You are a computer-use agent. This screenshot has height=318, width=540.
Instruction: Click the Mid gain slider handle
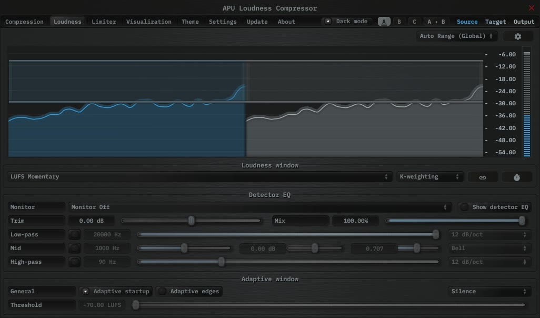click(x=315, y=248)
